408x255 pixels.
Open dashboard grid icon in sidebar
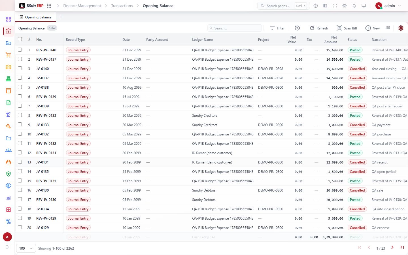point(8,19)
